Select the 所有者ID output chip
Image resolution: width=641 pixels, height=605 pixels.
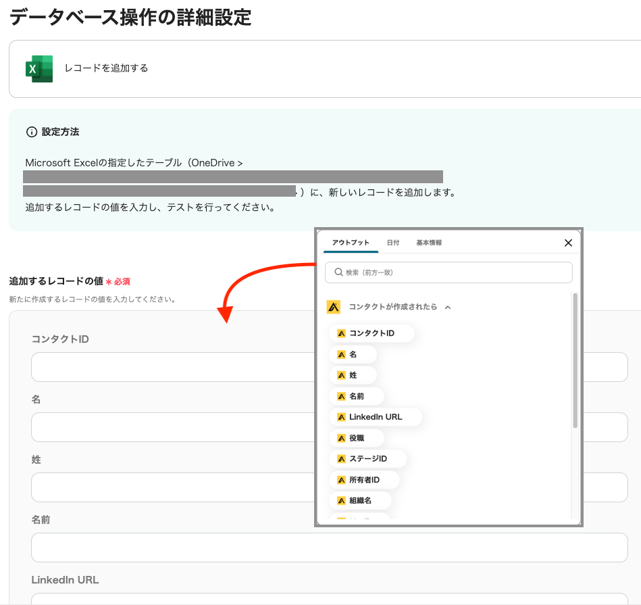[x=364, y=480]
